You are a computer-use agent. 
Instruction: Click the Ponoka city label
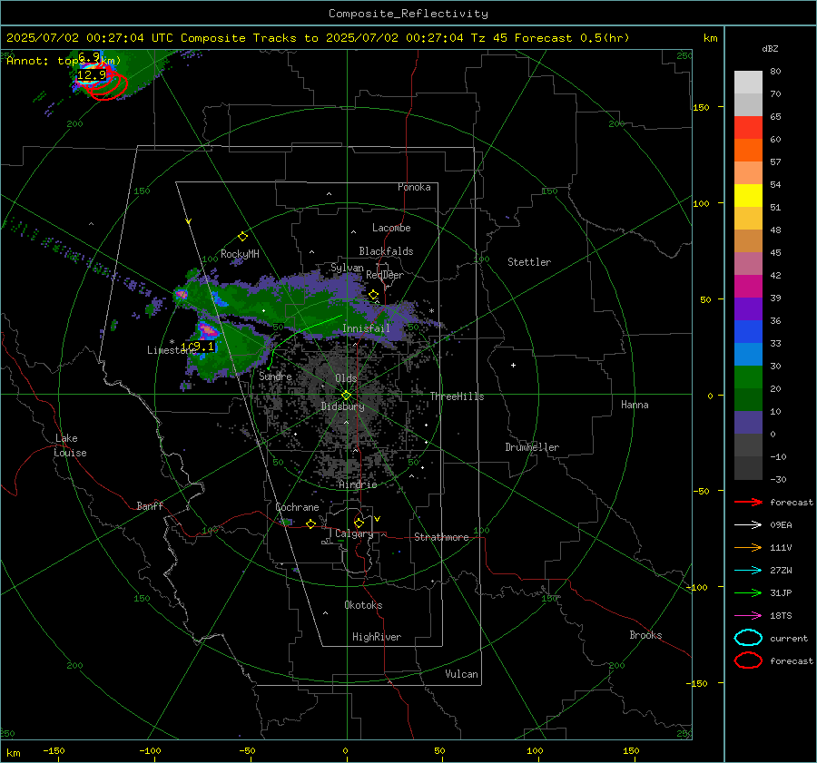click(x=414, y=187)
